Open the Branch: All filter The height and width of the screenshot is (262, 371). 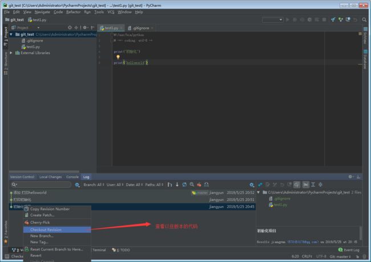[x=94, y=184]
